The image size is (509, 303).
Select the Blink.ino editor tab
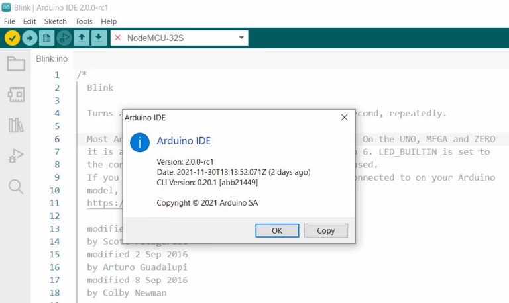point(52,58)
